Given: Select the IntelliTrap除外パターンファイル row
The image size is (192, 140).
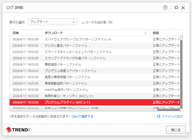Looking at the screenshot, I should [x=95, y=90].
